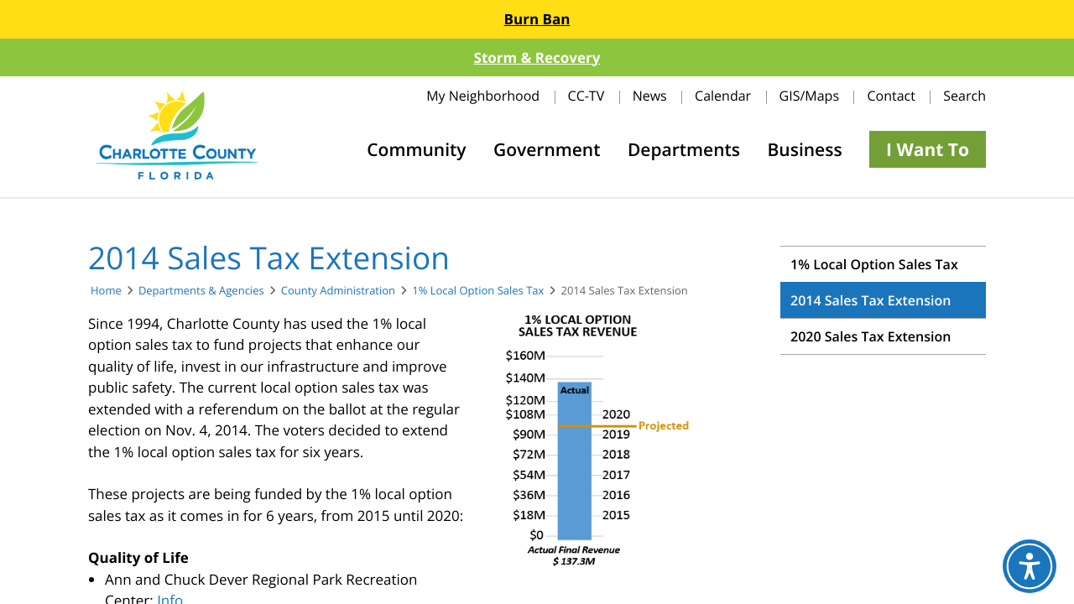Open the Contact page
This screenshot has width=1074, height=604.
click(891, 96)
